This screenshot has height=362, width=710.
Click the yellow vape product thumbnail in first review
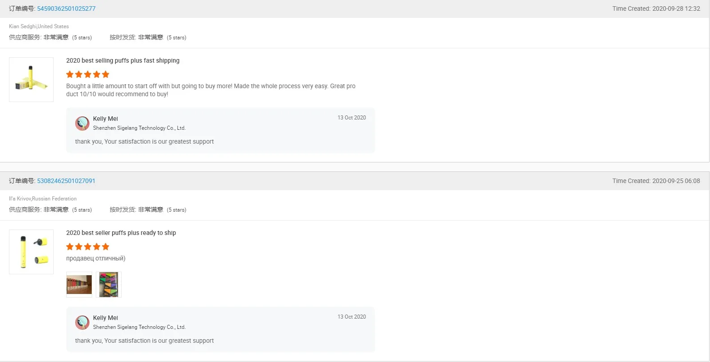point(31,80)
